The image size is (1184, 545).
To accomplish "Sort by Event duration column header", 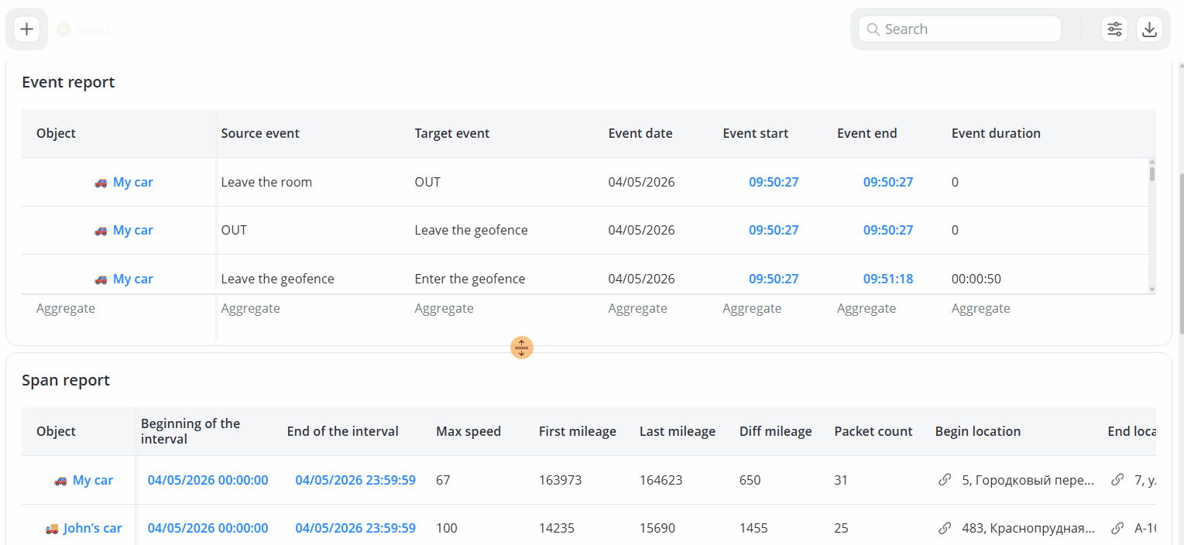I will point(996,133).
